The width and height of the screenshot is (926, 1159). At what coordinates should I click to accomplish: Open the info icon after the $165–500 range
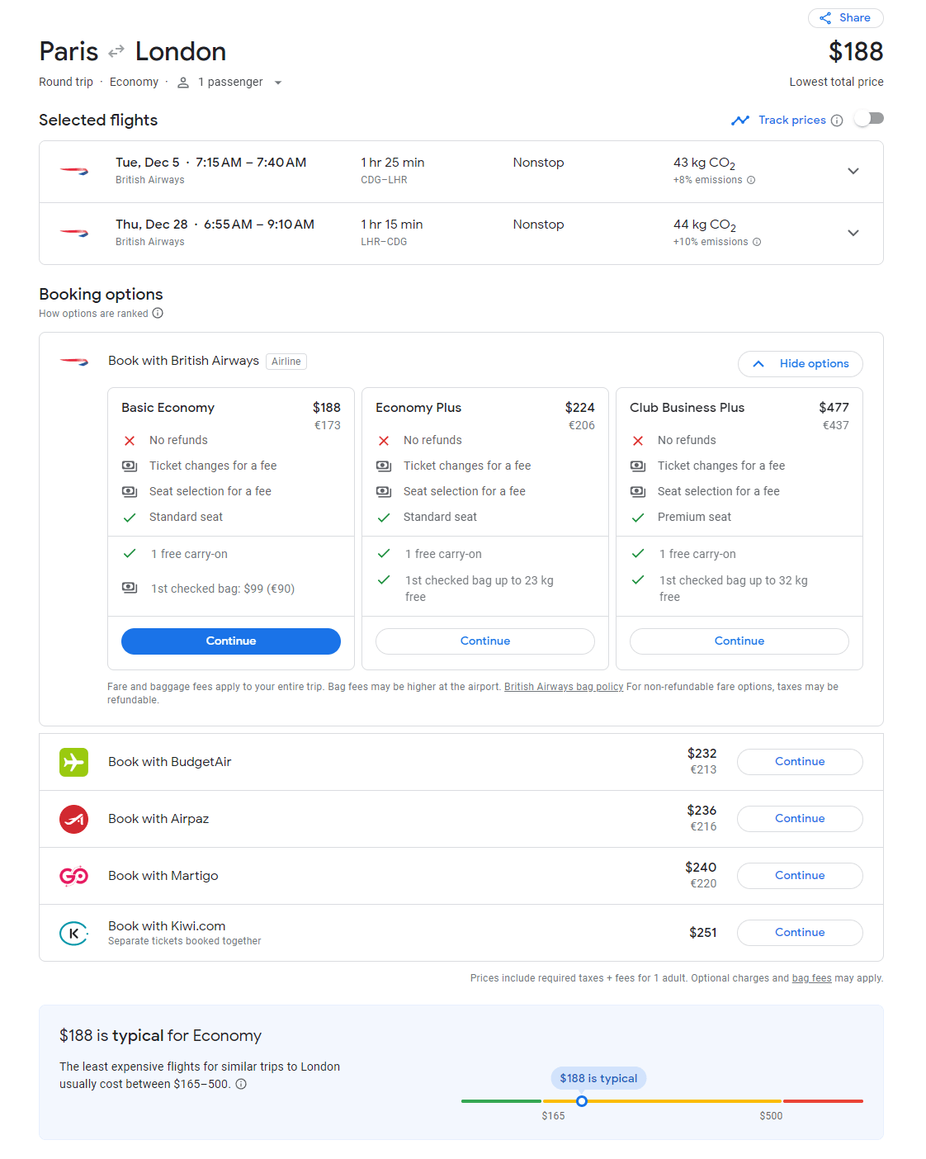tap(241, 1084)
